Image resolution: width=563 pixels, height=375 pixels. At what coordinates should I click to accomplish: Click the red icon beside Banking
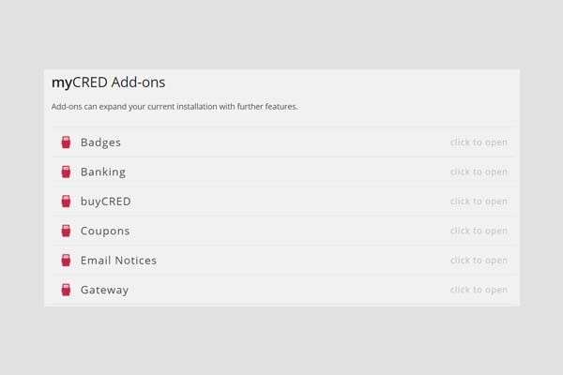point(66,172)
